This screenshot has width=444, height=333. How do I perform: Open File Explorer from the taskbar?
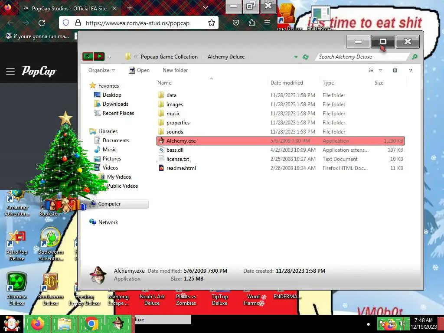click(x=65, y=323)
